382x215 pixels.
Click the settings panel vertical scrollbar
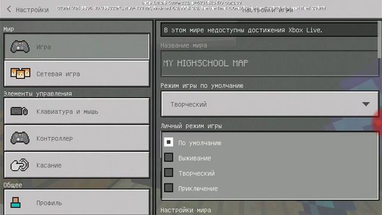coord(380,40)
